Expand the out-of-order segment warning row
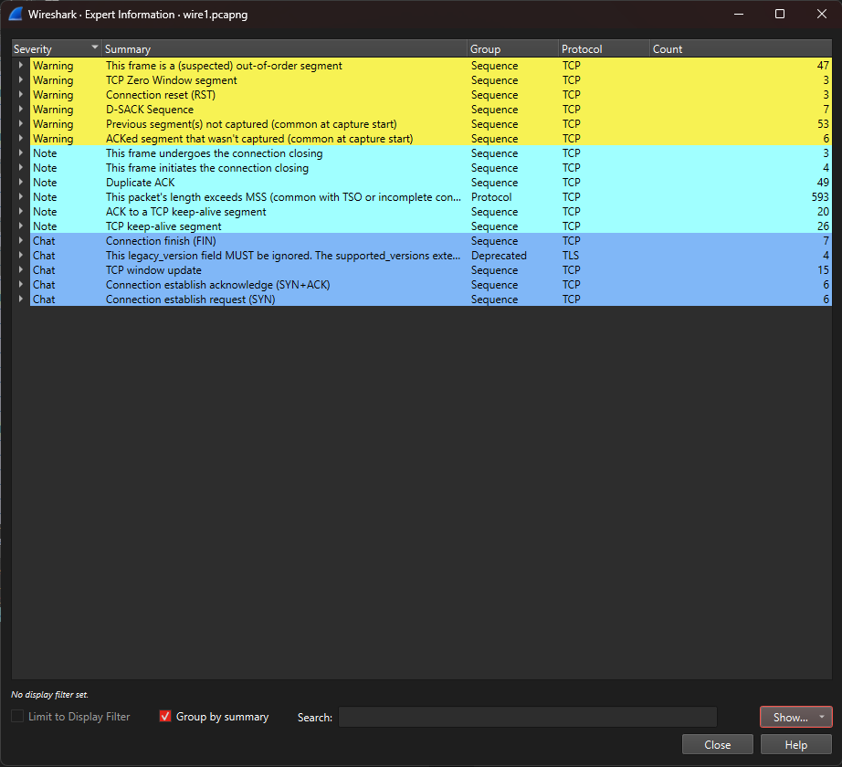842x767 pixels. 20,65
